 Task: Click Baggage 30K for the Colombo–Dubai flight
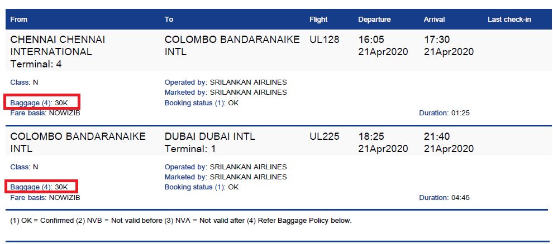point(42,187)
